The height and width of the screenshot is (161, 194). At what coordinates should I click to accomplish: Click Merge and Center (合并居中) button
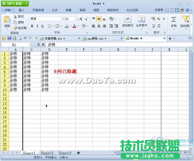pos(142,22)
